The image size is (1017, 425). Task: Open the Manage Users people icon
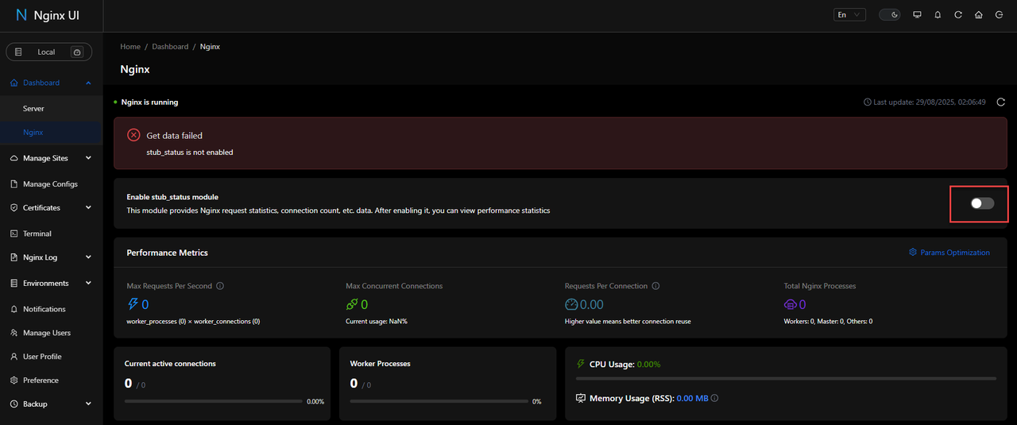pyautogui.click(x=14, y=333)
